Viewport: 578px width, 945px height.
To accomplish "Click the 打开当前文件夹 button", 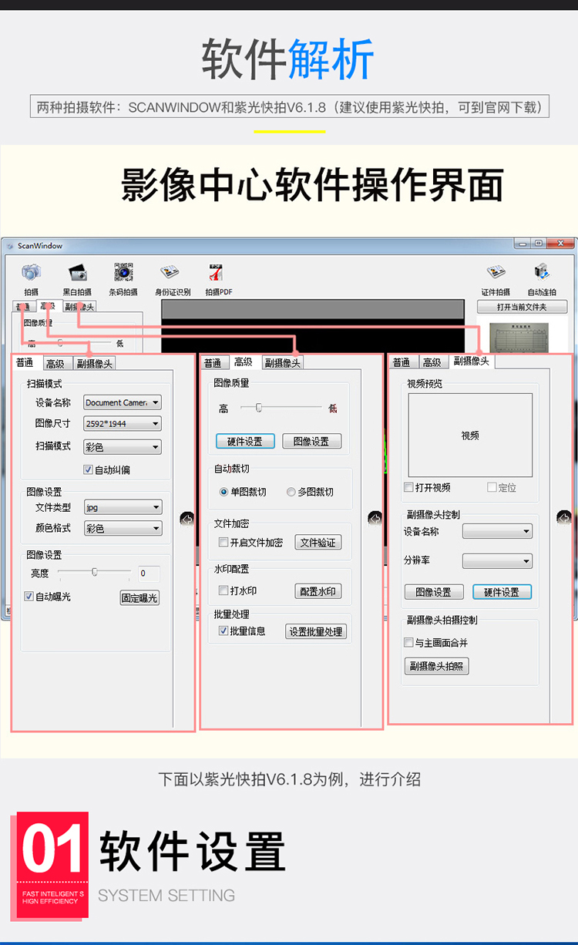I will (522, 307).
